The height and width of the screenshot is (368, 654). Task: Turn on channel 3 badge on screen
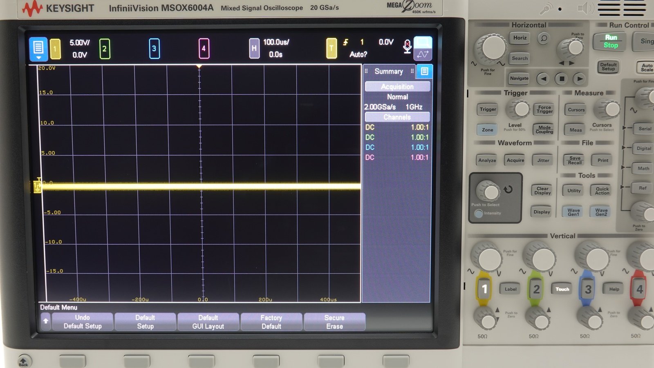[x=154, y=49]
